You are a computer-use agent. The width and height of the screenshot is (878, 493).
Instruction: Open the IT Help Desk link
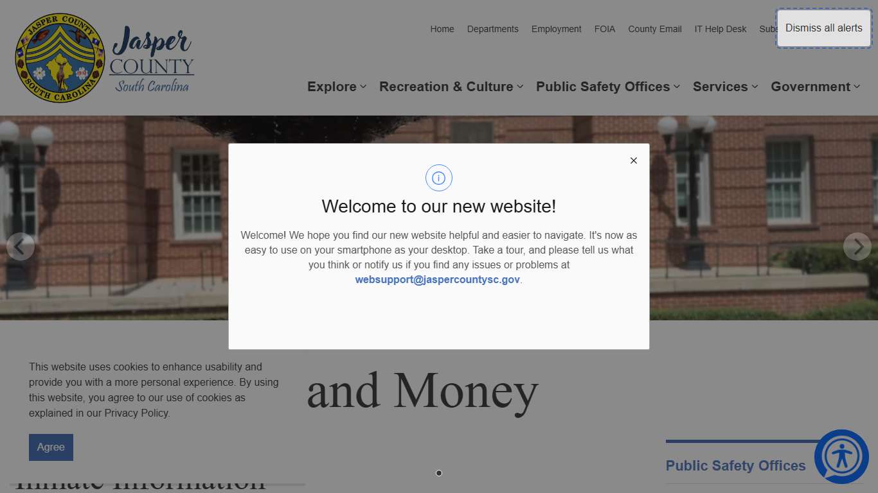click(x=720, y=29)
